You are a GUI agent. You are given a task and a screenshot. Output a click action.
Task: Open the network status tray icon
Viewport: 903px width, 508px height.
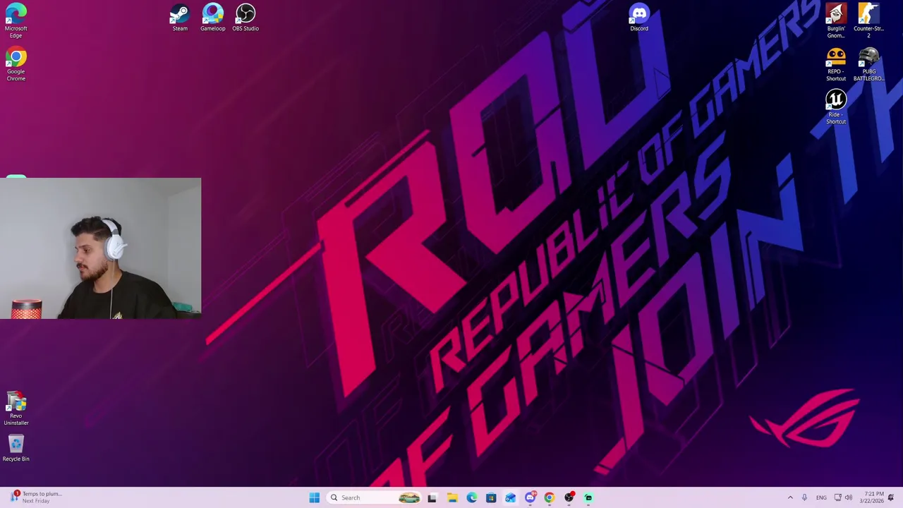point(837,497)
